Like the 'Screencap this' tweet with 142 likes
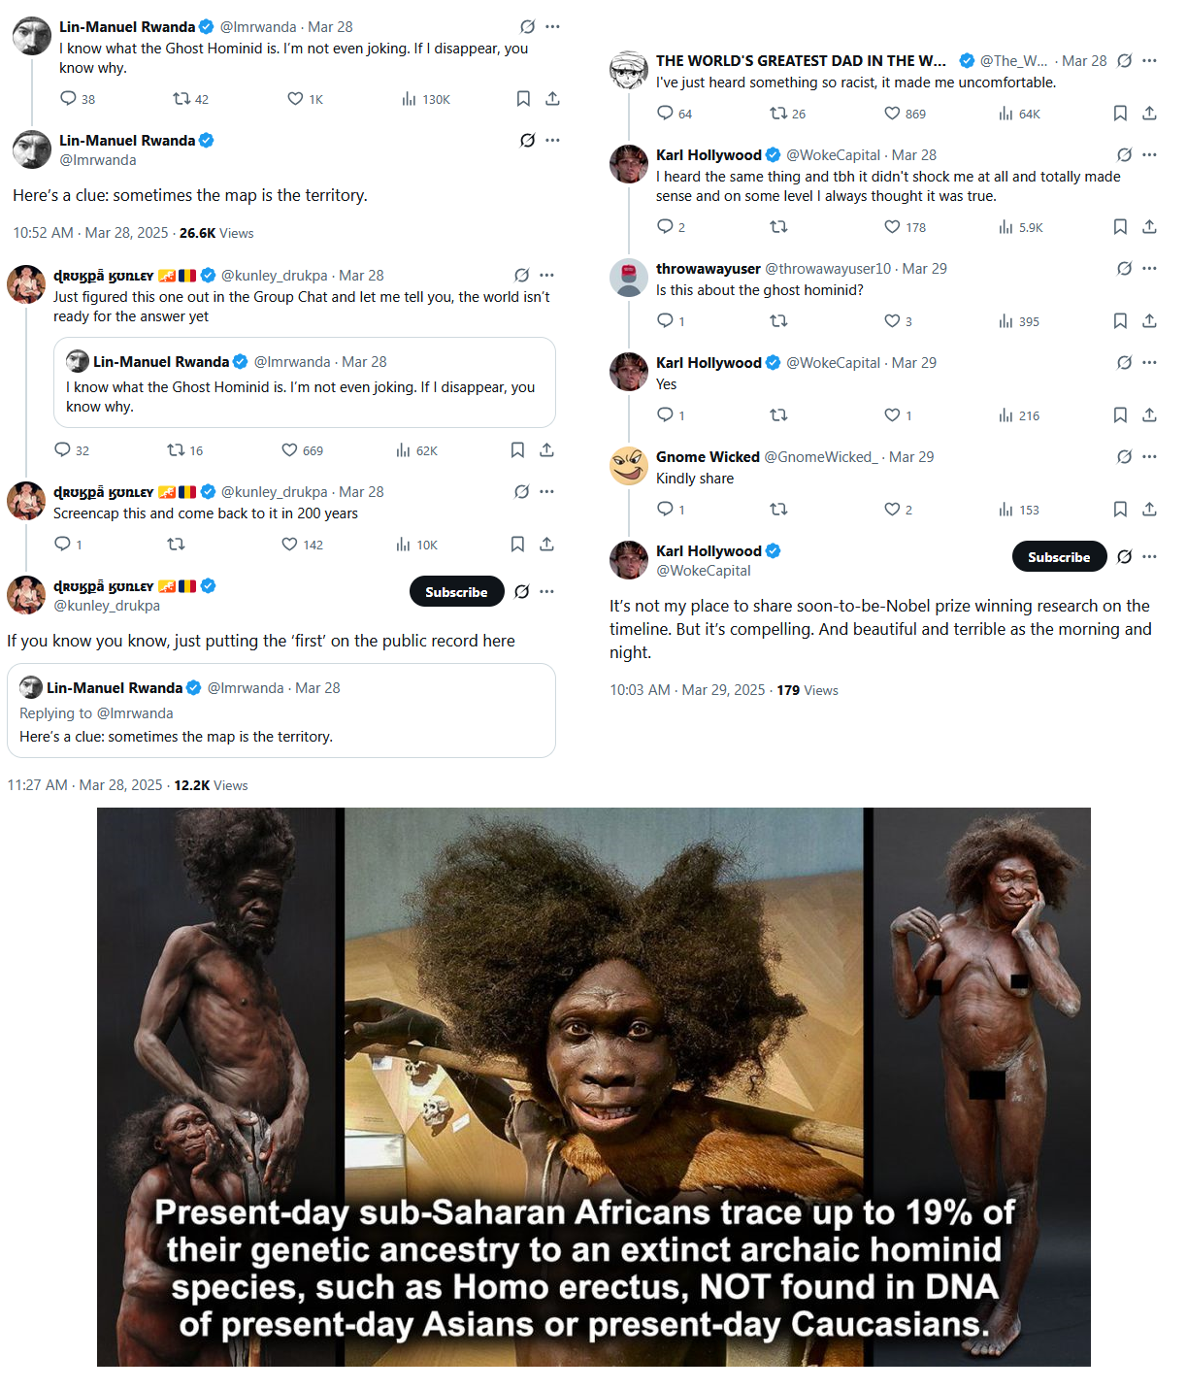Screen dimensions: 1187x1390 (302, 545)
